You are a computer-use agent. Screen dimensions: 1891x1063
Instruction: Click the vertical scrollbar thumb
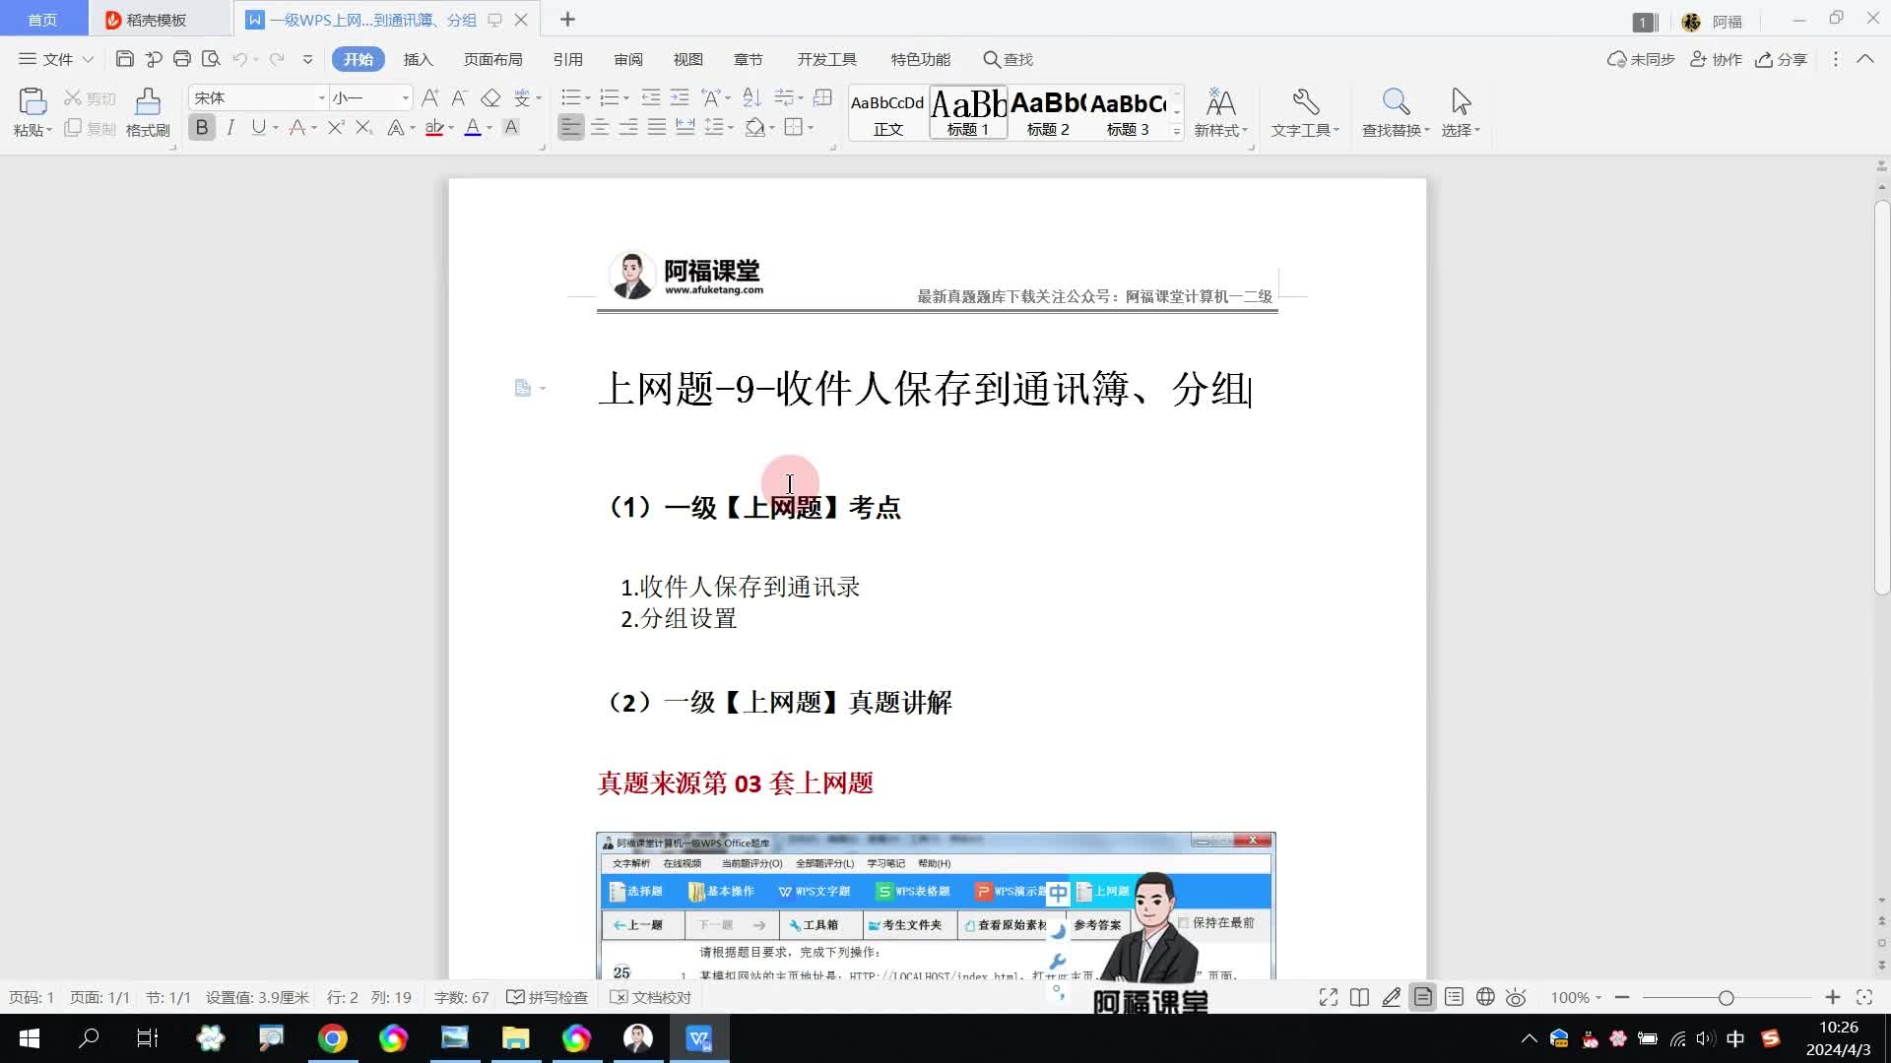pos(1881,394)
